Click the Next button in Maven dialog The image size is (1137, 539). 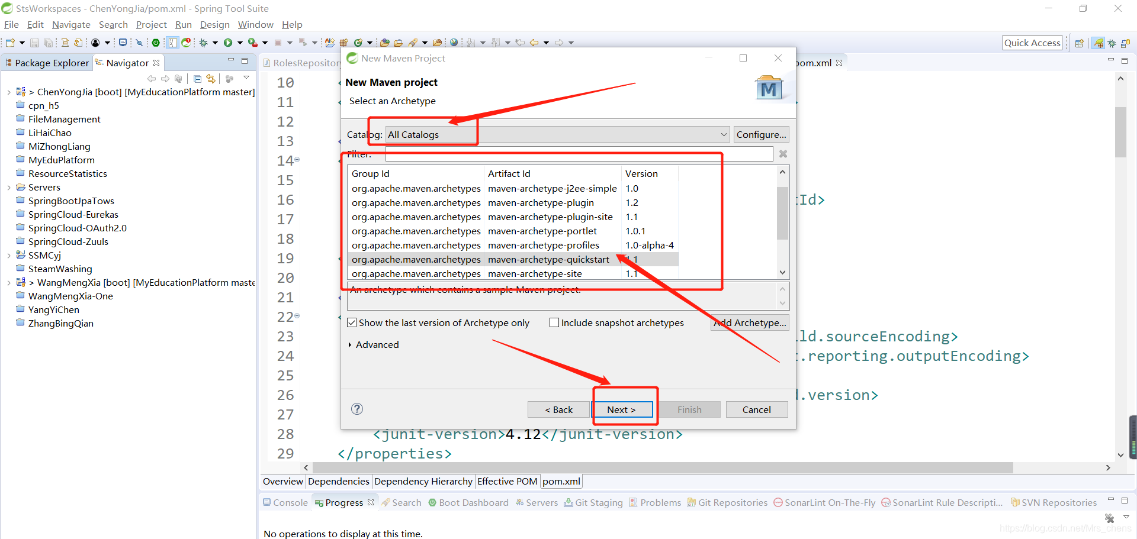click(621, 409)
